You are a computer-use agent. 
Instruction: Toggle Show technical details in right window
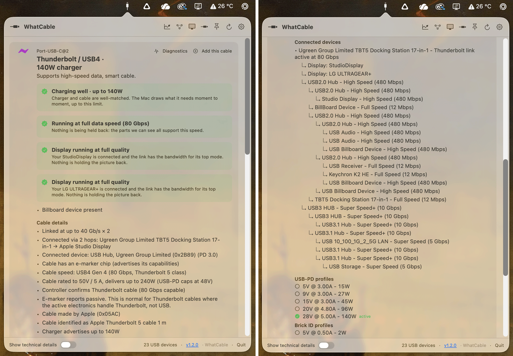click(x=326, y=345)
